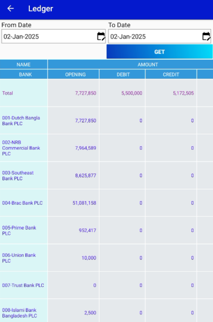This screenshot has width=213, height=322.
Task: Select Trust Bank opening amount cell
Action: tap(74, 285)
